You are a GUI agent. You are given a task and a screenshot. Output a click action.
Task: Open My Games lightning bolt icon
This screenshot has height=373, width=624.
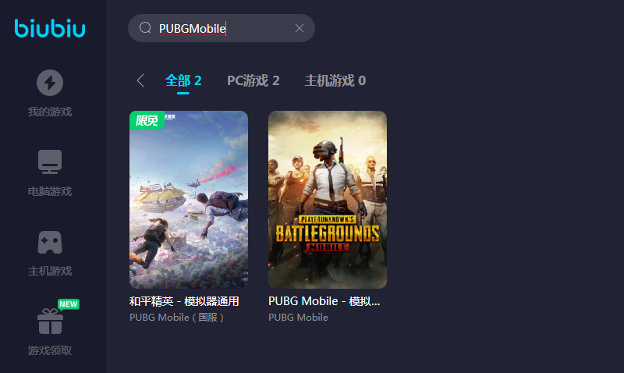click(x=50, y=83)
